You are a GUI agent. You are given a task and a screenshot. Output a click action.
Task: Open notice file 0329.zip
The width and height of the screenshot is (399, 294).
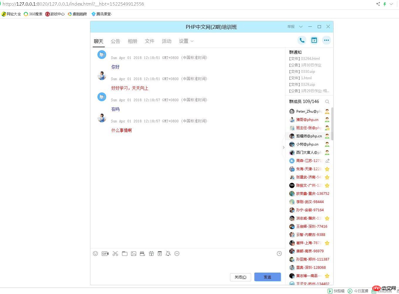point(302,85)
